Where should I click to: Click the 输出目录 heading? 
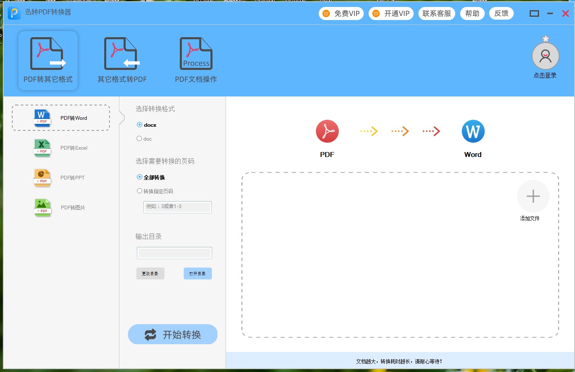point(149,236)
